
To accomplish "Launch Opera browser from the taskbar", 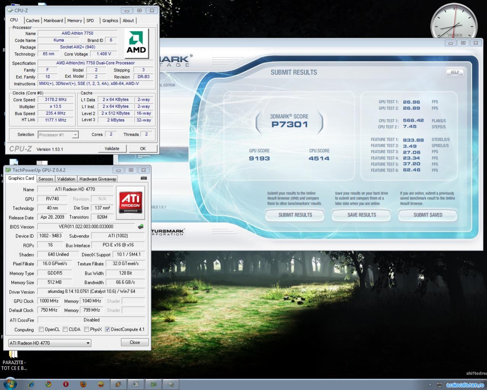I will [x=66, y=384].
